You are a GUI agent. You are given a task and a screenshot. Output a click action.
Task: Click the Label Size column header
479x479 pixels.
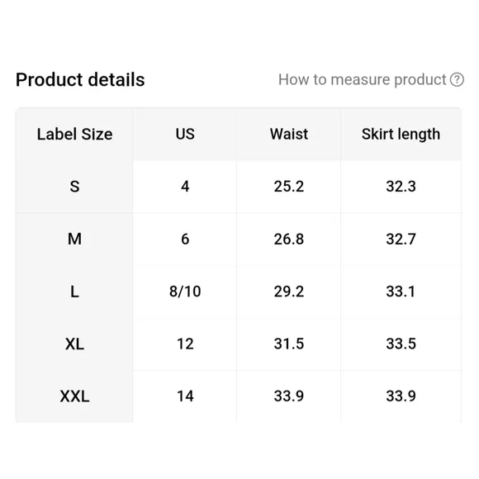click(x=74, y=134)
